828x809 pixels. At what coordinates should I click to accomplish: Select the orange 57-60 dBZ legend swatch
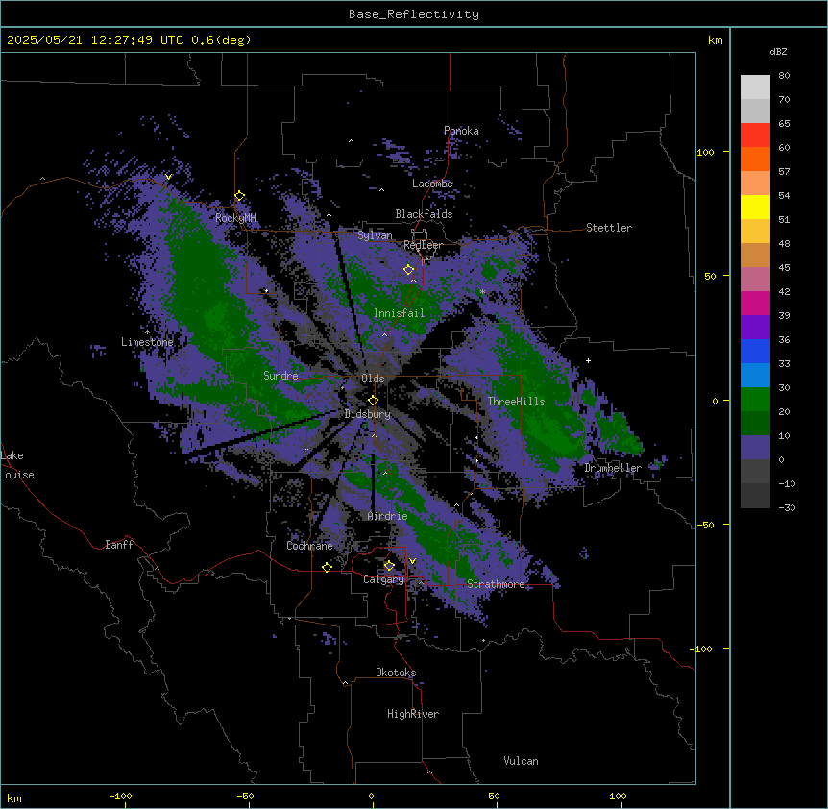(755, 159)
